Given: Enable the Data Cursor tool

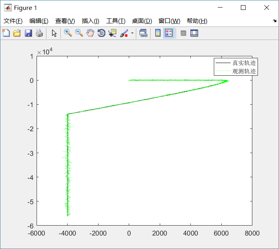Looking at the screenshot, I should [x=112, y=33].
